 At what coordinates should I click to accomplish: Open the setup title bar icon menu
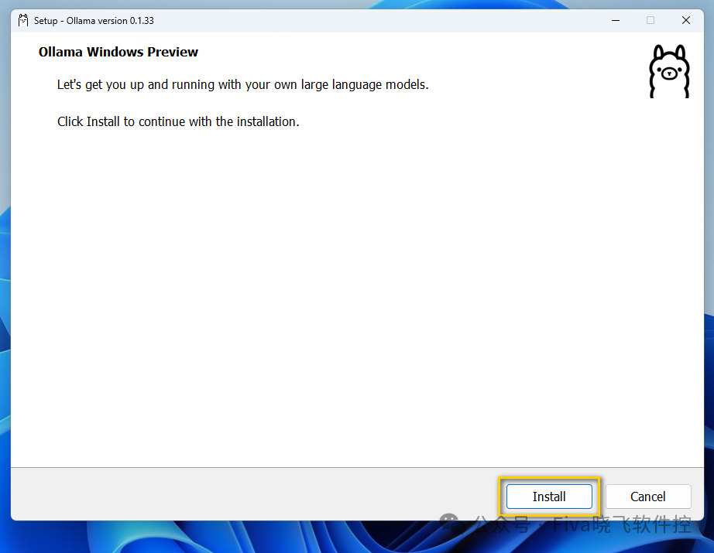pos(23,20)
